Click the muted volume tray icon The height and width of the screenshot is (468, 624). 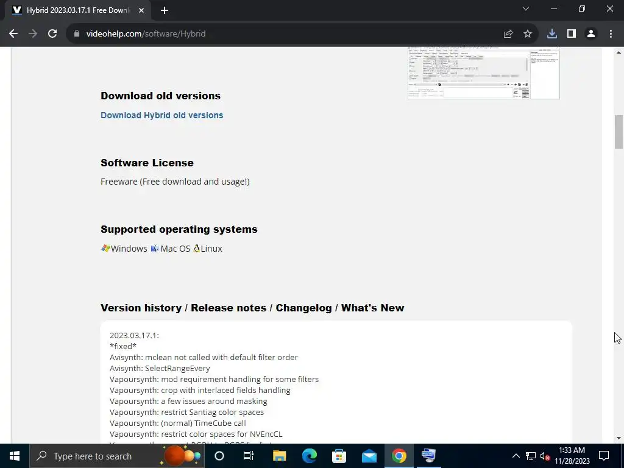point(545,456)
